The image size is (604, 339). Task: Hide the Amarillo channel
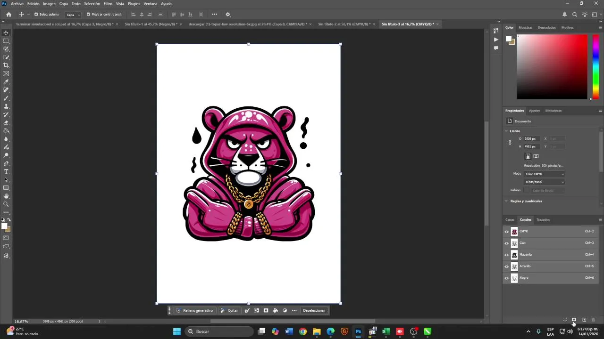pyautogui.click(x=507, y=266)
